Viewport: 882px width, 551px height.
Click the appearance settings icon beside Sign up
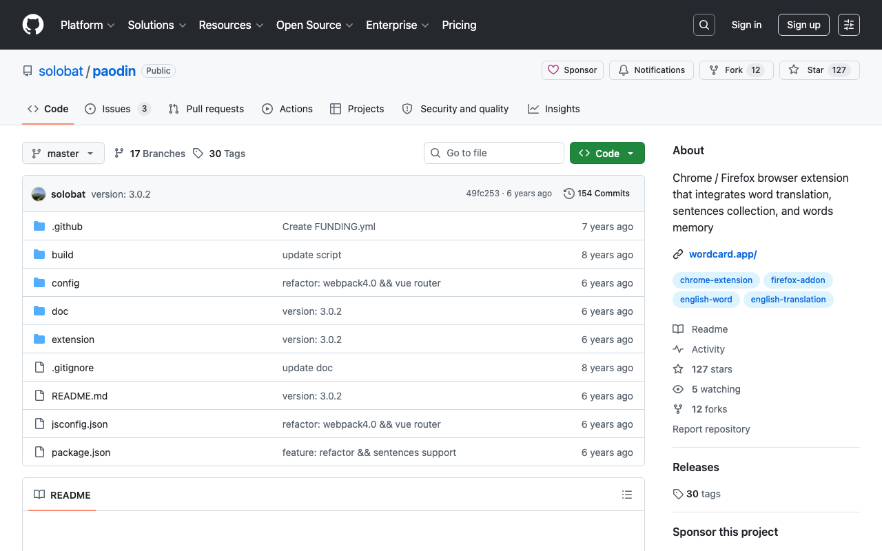[x=849, y=25]
